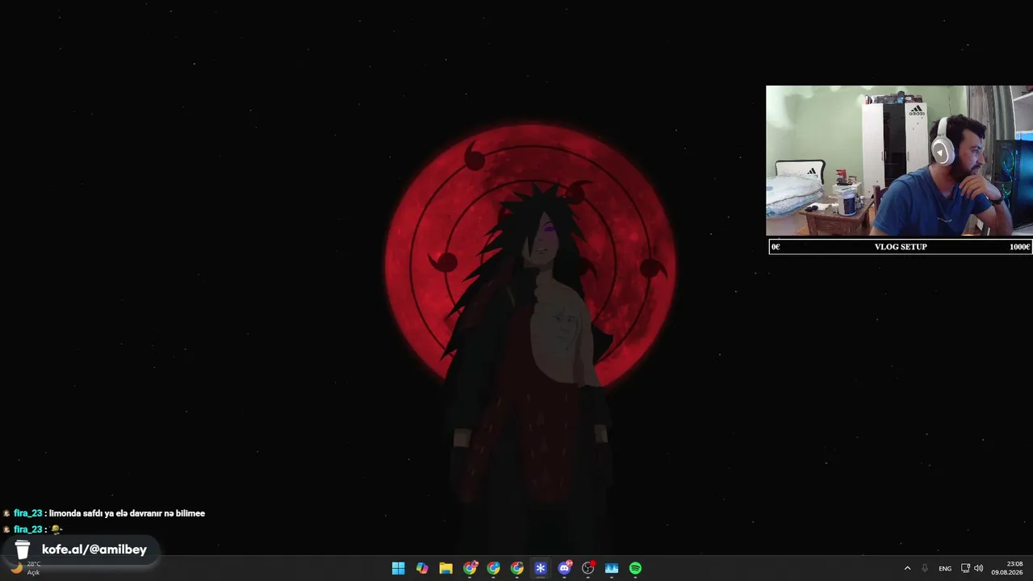Open the weather widget showing 28°C

(x=24, y=568)
